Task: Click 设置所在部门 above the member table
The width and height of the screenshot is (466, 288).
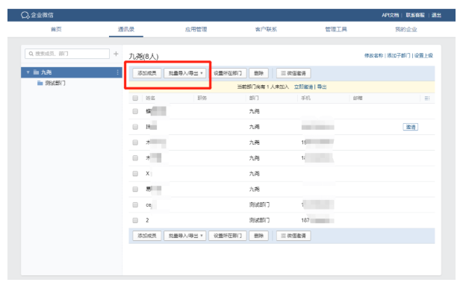Action: coord(228,73)
